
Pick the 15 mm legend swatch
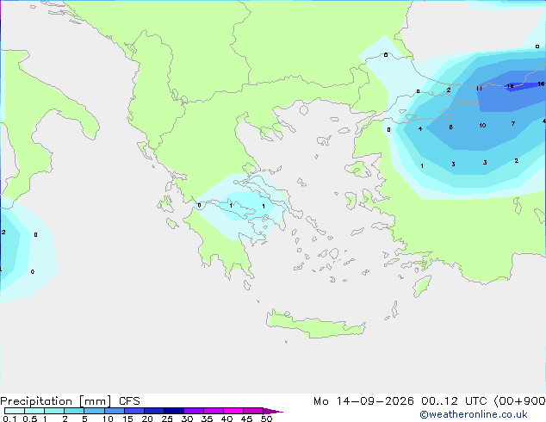tap(133, 411)
